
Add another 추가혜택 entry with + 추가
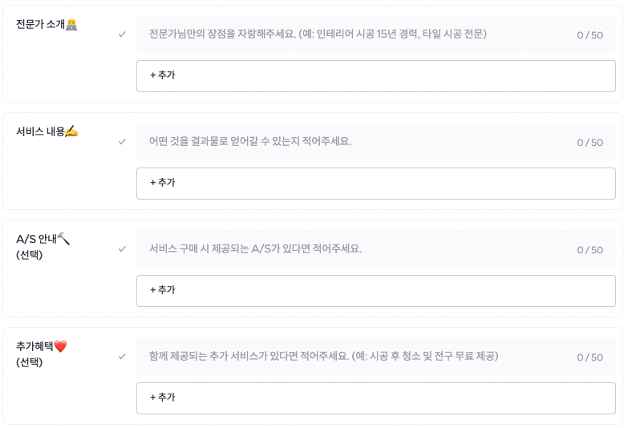click(x=375, y=398)
